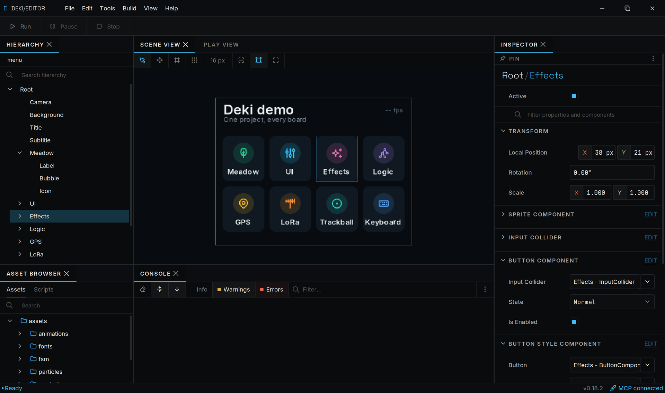The height and width of the screenshot is (393, 665).
Task: Toggle the Is Enabled checkbox
Action: click(574, 322)
